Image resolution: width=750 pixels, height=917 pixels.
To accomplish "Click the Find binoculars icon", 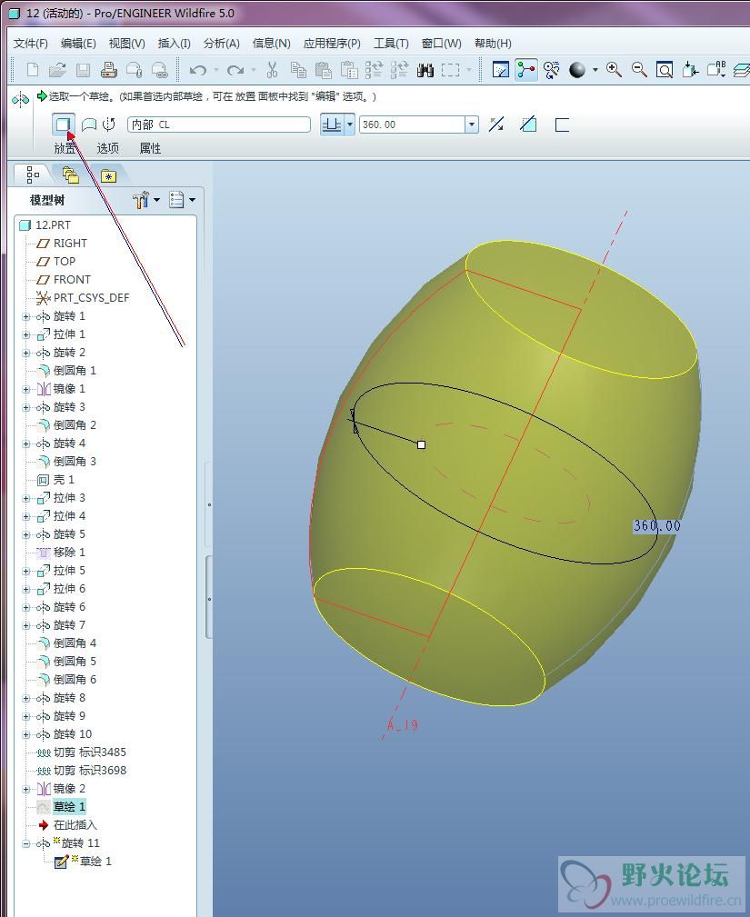I will click(425, 70).
